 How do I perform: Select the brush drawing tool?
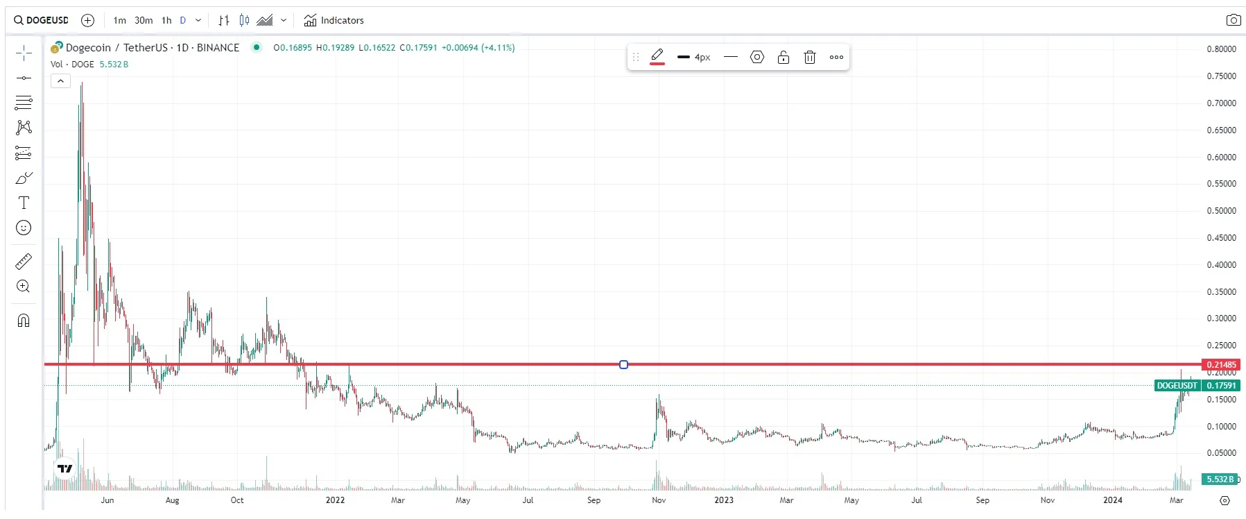[x=24, y=178]
